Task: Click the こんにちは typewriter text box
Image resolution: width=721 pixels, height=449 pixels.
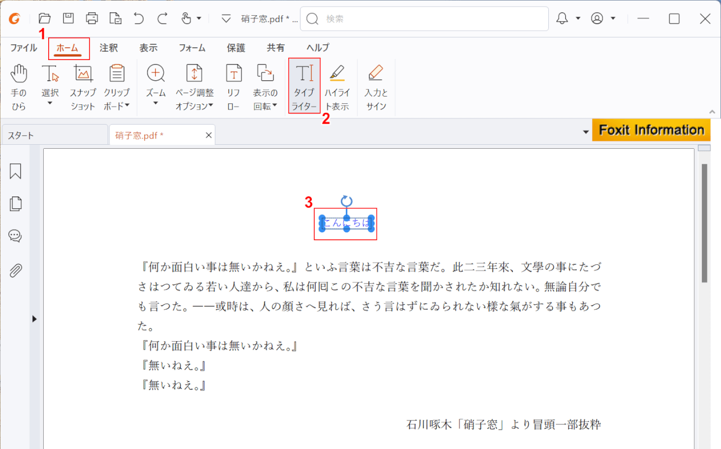Action: pos(346,223)
